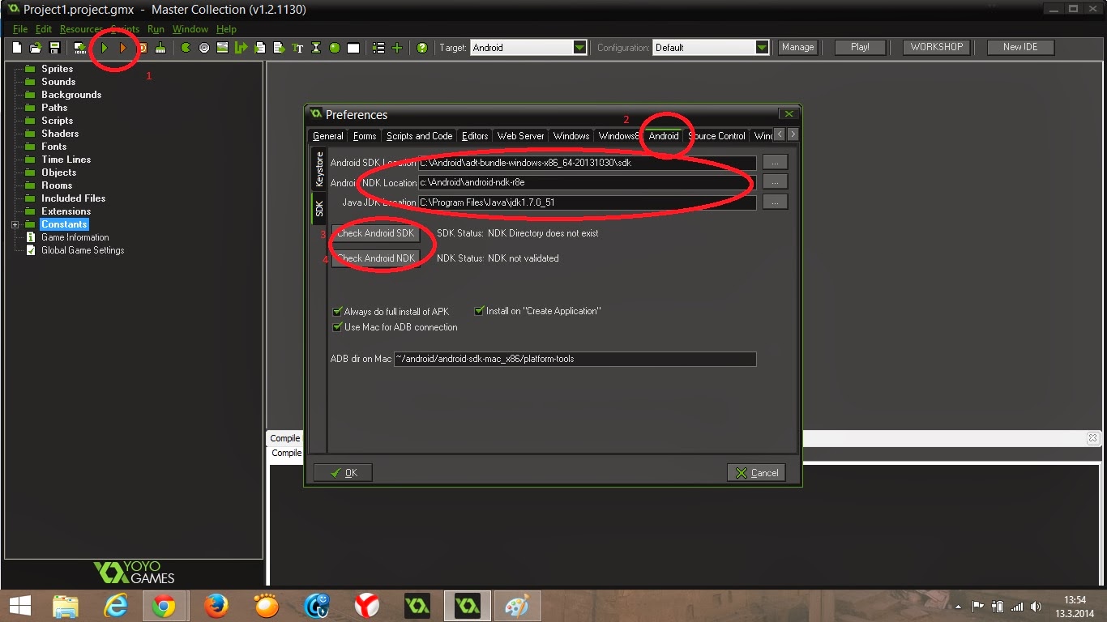
Task: Click the Check Android SDK button
Action: [x=376, y=233]
